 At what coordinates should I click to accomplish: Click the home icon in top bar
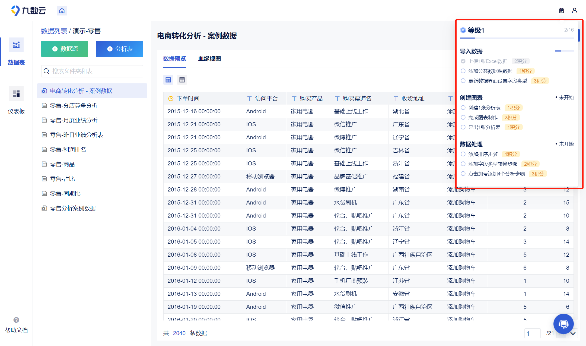click(x=62, y=11)
